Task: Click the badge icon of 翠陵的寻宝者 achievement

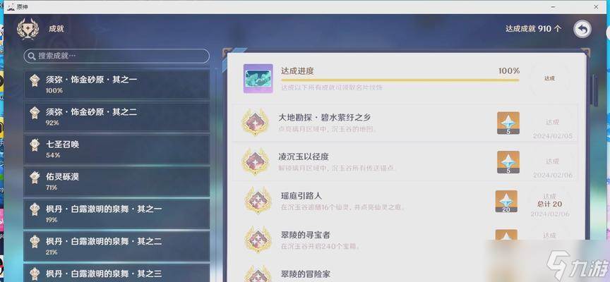Action: pyautogui.click(x=258, y=240)
